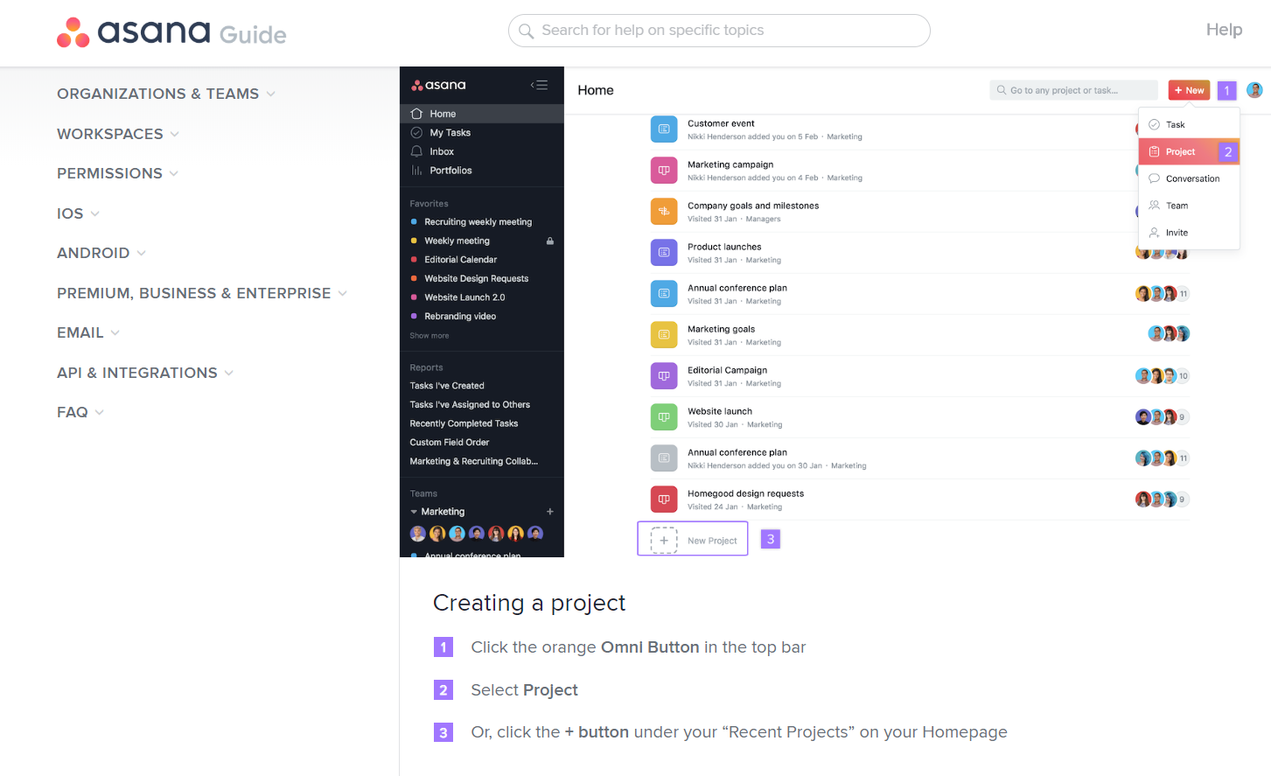This screenshot has width=1271, height=776.
Task: Click the Asana logo in the dark sidebar
Action: pyautogui.click(x=439, y=85)
